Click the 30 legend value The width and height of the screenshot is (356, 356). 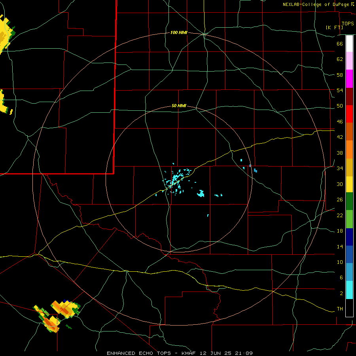tap(340, 184)
